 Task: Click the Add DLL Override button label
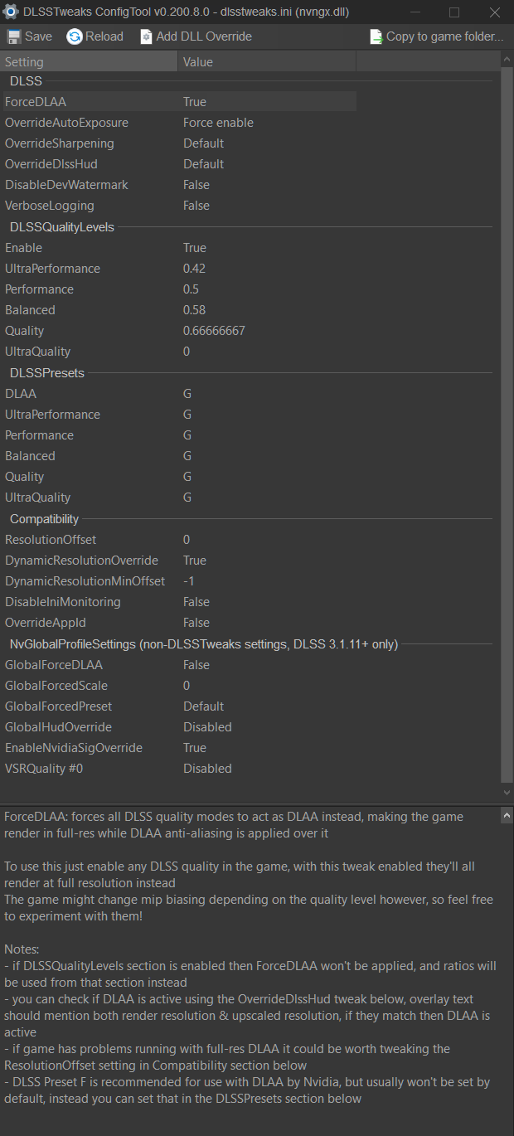tap(204, 36)
